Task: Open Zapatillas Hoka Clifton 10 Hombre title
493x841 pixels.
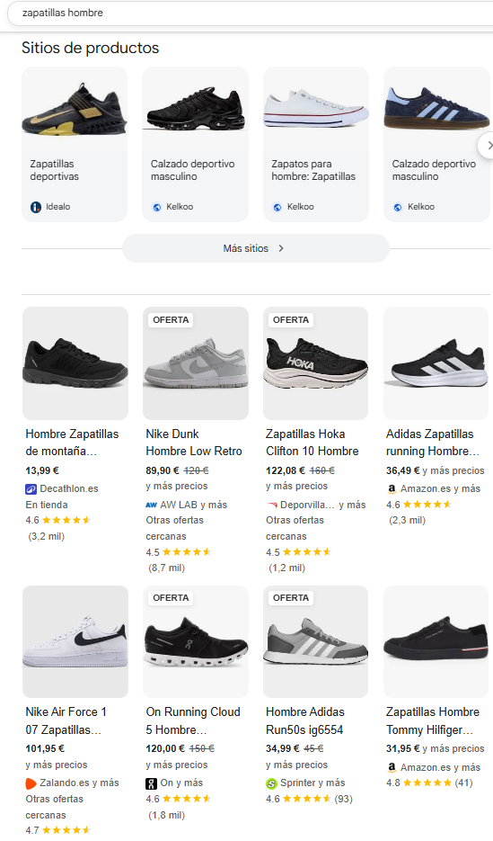Action: tap(313, 443)
